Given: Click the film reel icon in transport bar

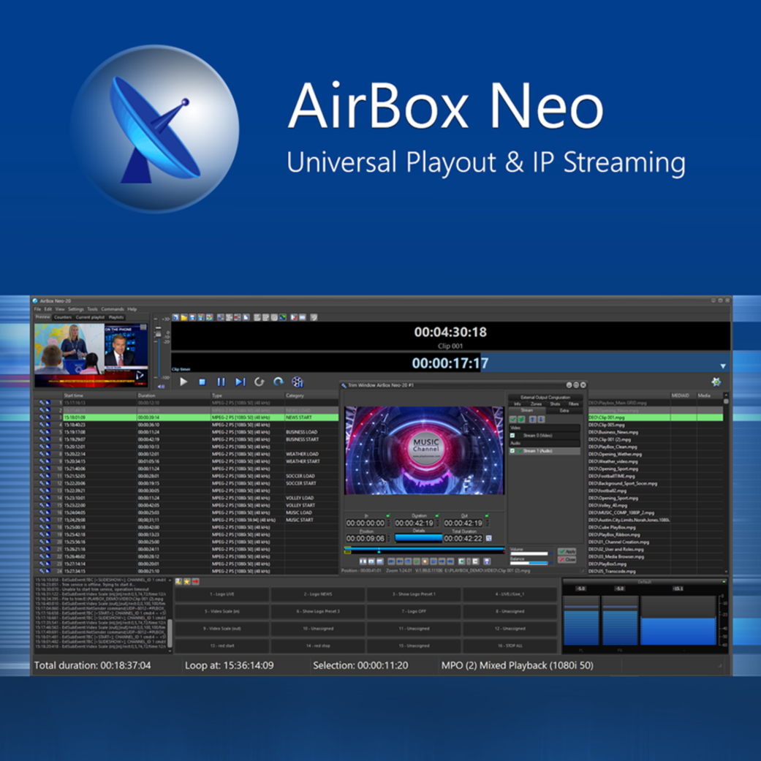Looking at the screenshot, I should 298,382.
